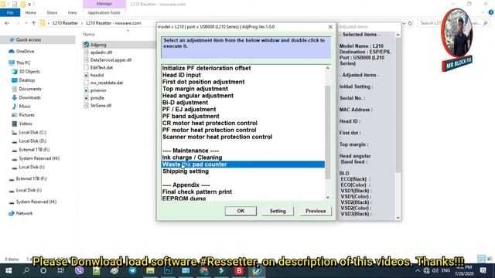Open the View ribbon tab

tap(72, 12)
